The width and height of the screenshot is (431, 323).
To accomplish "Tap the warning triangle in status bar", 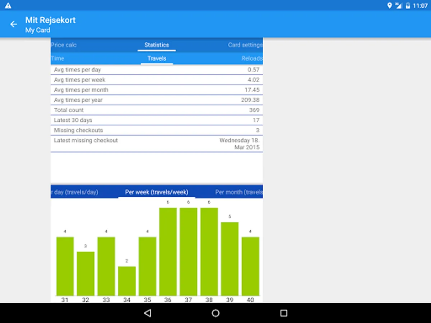I will point(8,6).
